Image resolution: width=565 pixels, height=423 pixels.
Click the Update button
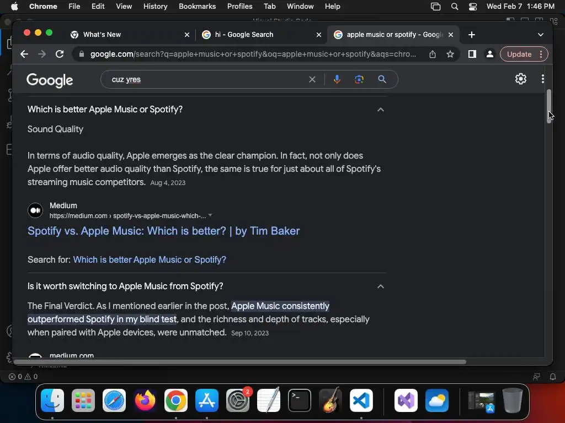click(519, 55)
